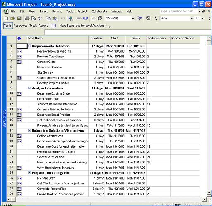Viewport: 212px width, 206px height.
Task: Open the font size 8 dropdown
Action: (202, 18)
